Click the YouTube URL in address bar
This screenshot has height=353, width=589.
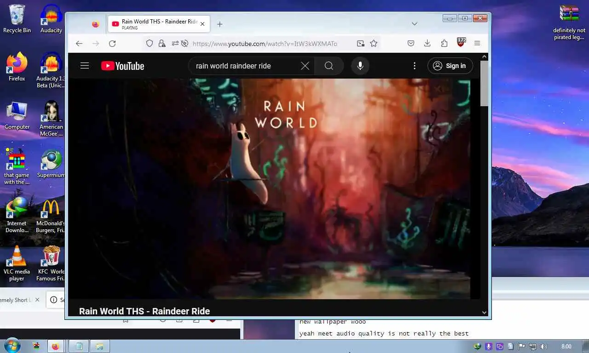(x=265, y=44)
